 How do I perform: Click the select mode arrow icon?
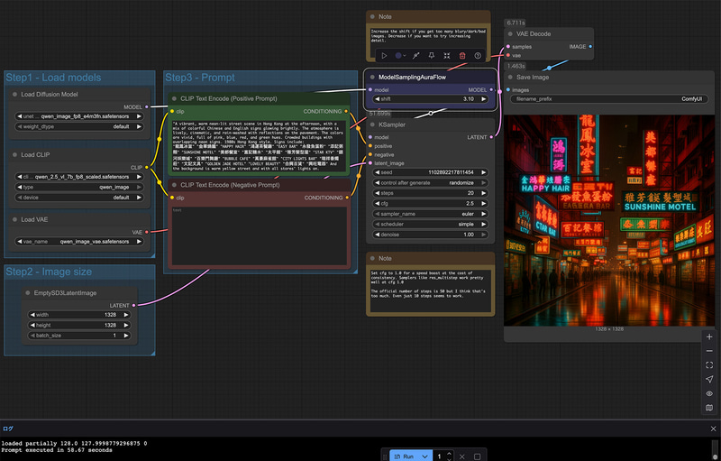click(x=709, y=379)
